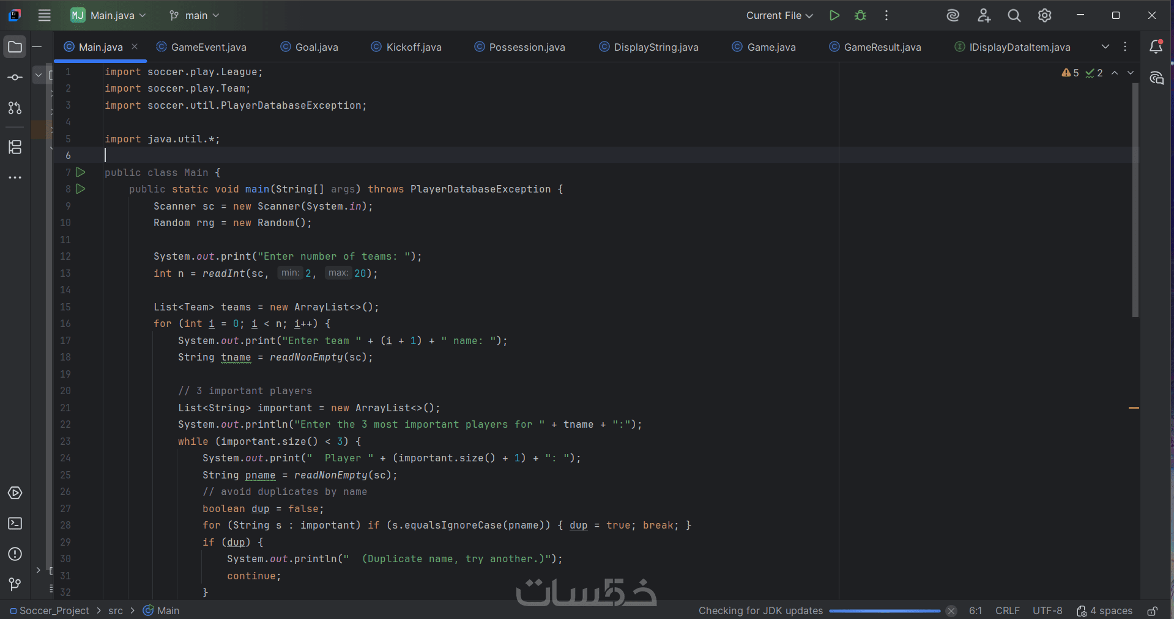Open the Terminal tool window
The image size is (1174, 619).
[15, 524]
